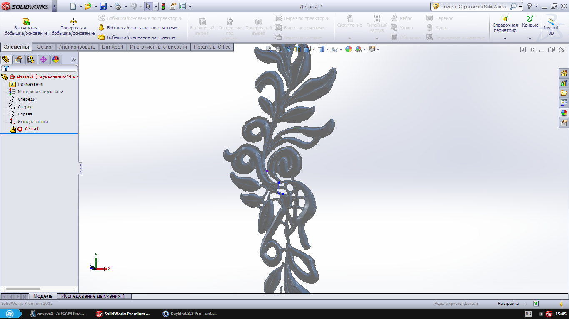
Task: Open ConfigurationManager tab icon
Action: (x=31, y=59)
